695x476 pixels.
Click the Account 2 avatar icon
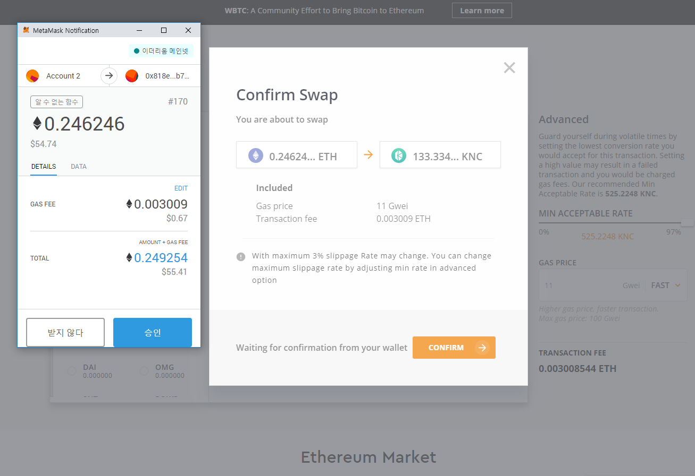click(32, 76)
